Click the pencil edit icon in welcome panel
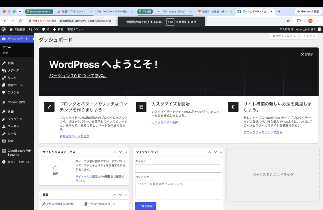This screenshot has width=323, height=210. coord(49,107)
